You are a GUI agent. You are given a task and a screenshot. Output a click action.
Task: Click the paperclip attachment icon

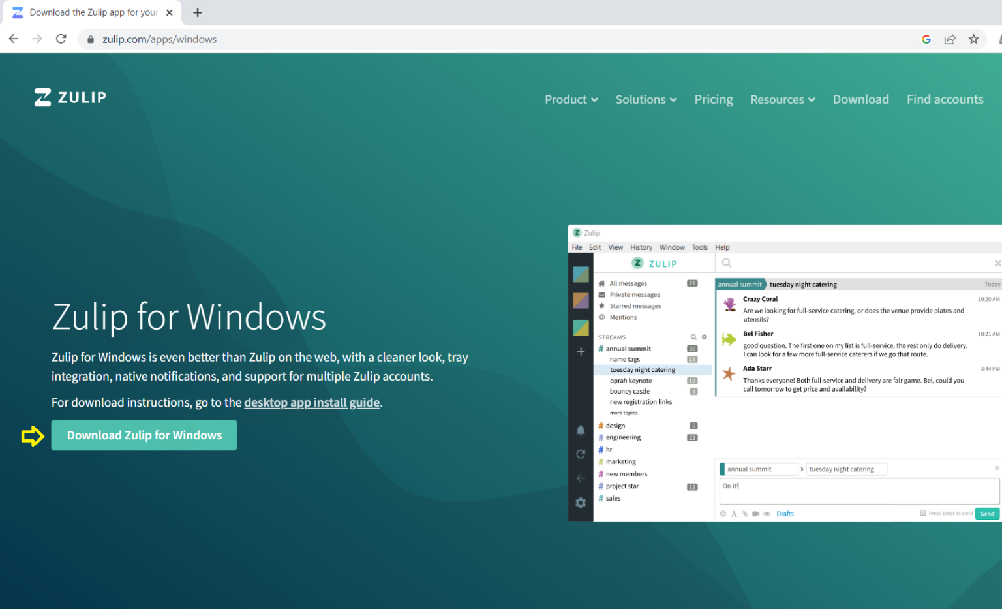[744, 514]
